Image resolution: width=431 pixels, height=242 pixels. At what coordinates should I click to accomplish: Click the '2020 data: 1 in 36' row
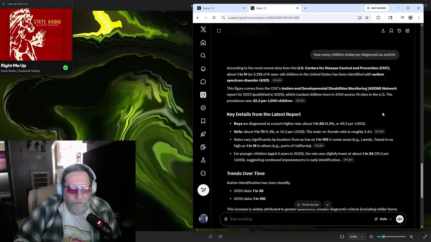248,191
